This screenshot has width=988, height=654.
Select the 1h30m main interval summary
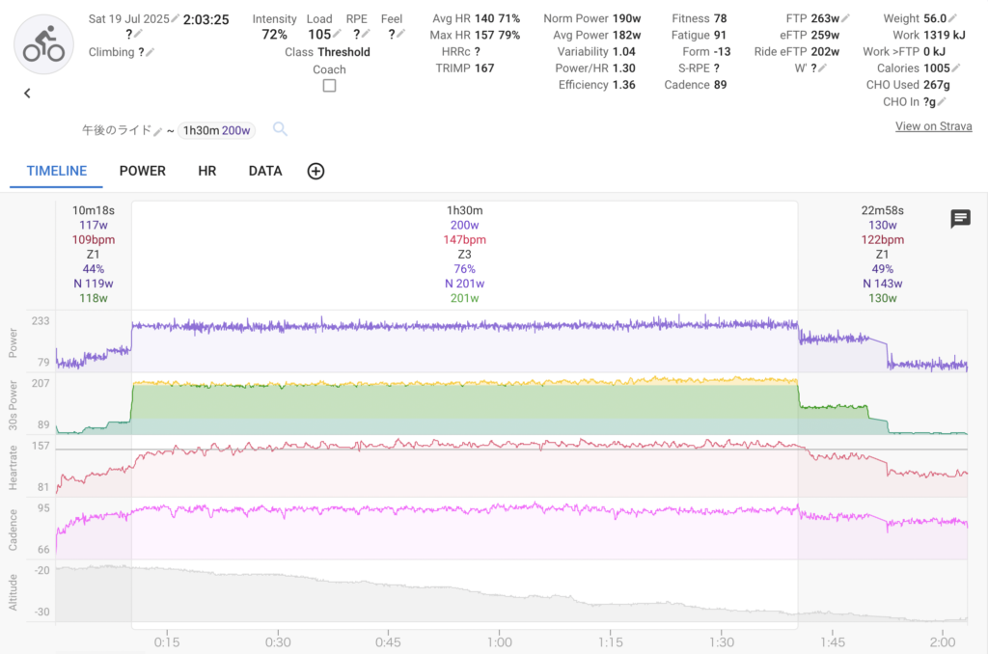pyautogui.click(x=464, y=254)
